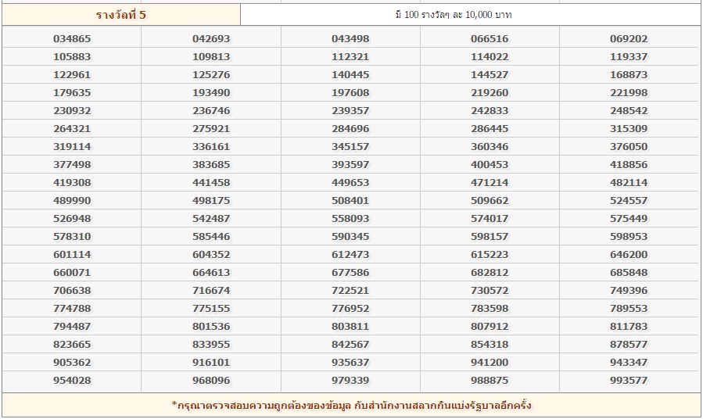Select number 558093 in the table
This screenshot has width=703, height=419.
coord(350,219)
